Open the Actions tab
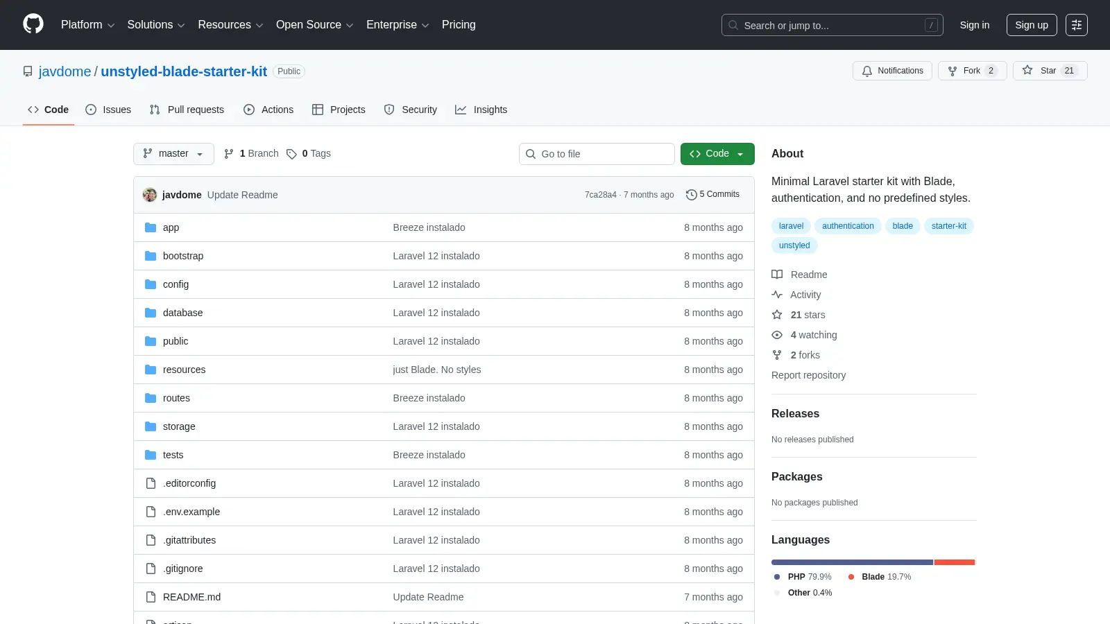Image resolution: width=1110 pixels, height=624 pixels. point(268,110)
